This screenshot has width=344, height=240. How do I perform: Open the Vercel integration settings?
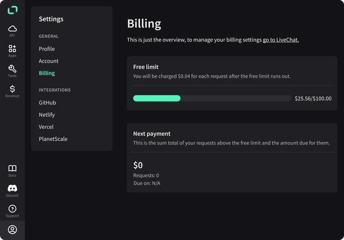[x=46, y=127]
